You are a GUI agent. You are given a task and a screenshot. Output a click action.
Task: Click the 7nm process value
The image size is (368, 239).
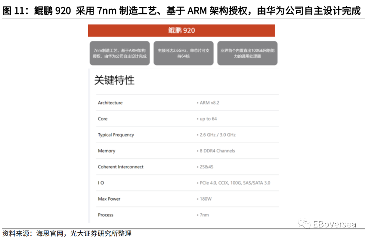(204, 215)
